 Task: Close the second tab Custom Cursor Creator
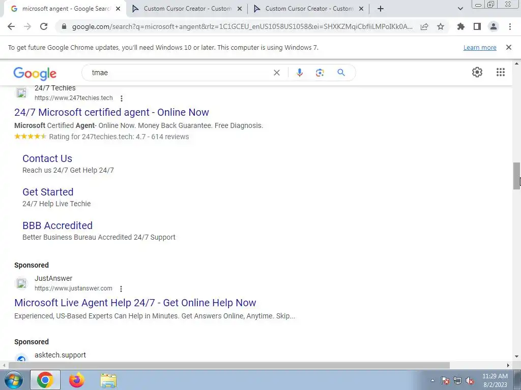pyautogui.click(x=240, y=9)
